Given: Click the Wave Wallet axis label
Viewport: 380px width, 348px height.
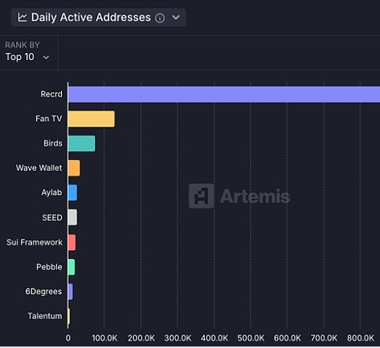Looking at the screenshot, I should click(x=39, y=168).
